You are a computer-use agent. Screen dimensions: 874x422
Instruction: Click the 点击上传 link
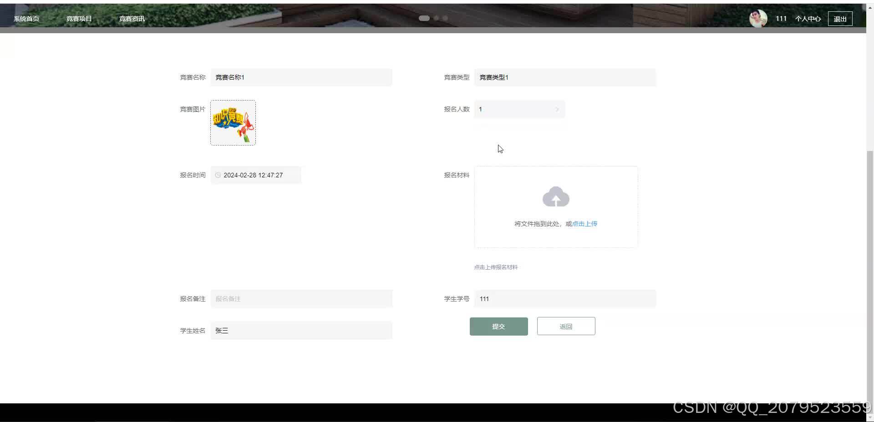(584, 224)
